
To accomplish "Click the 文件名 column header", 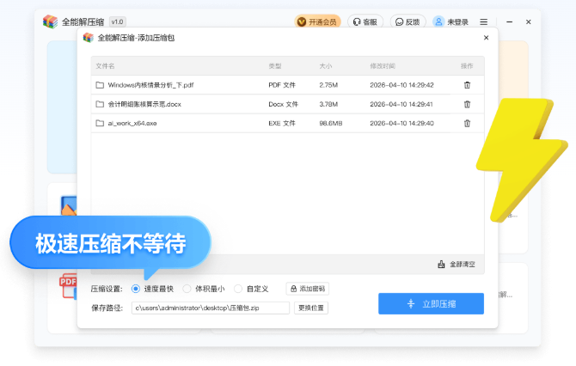I will 105,66.
